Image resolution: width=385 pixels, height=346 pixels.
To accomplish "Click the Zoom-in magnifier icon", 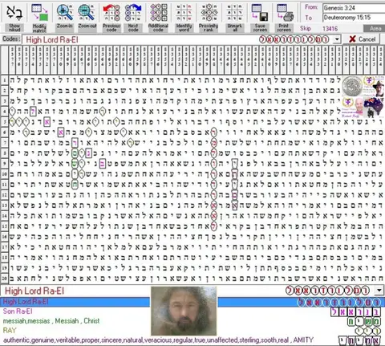I will point(64,12).
